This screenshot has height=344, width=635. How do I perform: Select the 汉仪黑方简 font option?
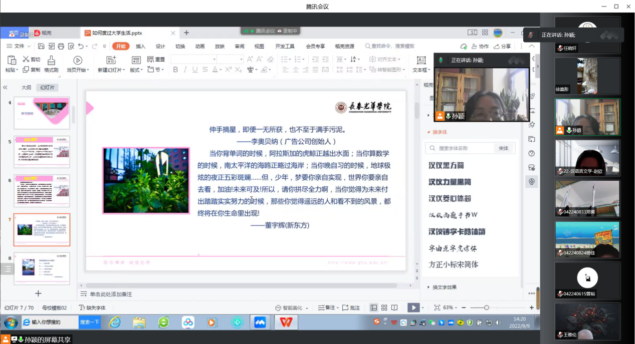coord(446,165)
